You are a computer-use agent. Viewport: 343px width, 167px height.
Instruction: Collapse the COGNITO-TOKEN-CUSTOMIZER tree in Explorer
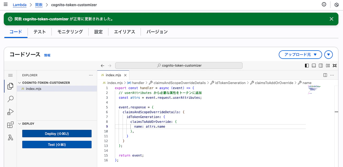coord(19,83)
